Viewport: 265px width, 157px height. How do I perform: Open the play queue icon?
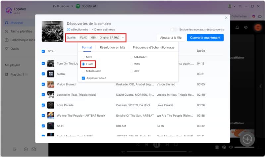(217, 147)
